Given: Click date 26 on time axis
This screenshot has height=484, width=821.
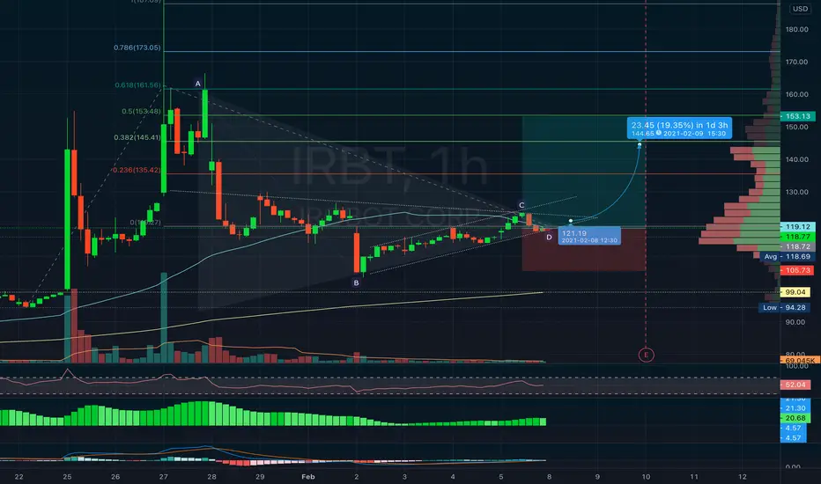Looking at the screenshot, I should click(x=115, y=477).
